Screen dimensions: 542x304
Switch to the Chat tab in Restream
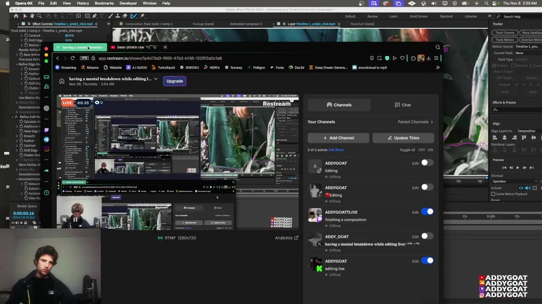click(x=403, y=105)
